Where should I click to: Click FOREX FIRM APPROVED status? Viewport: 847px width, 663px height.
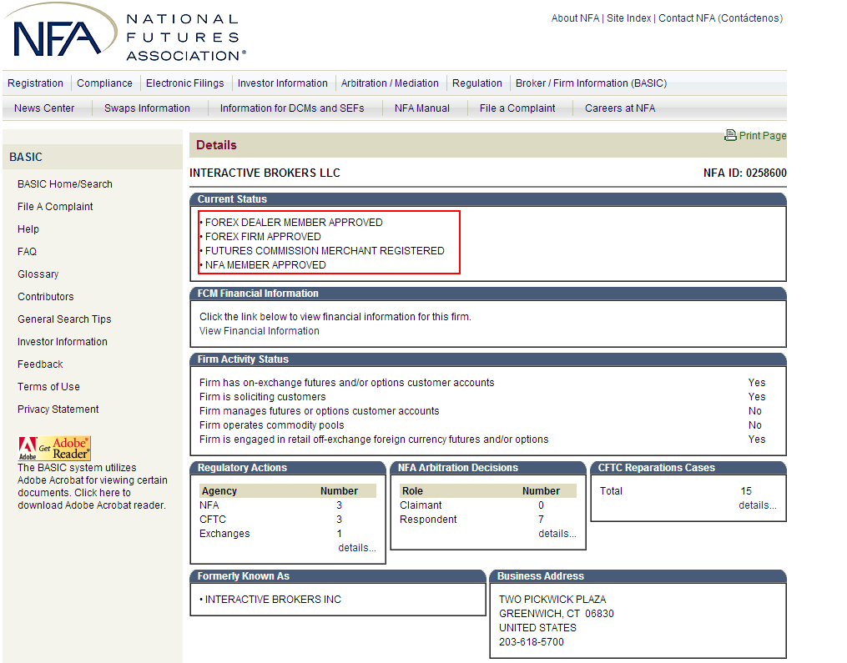pos(263,237)
